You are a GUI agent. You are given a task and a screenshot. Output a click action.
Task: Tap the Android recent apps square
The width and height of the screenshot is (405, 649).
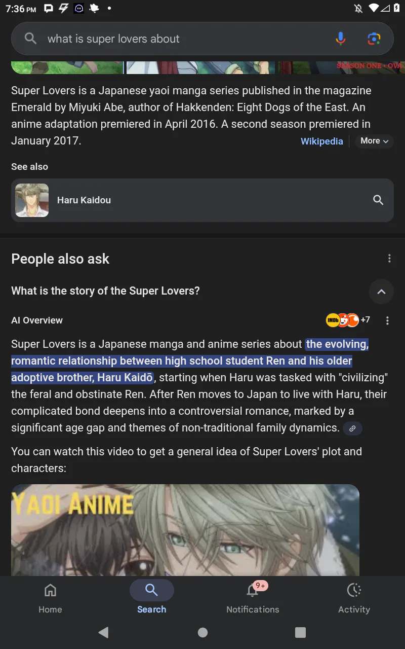(300, 632)
